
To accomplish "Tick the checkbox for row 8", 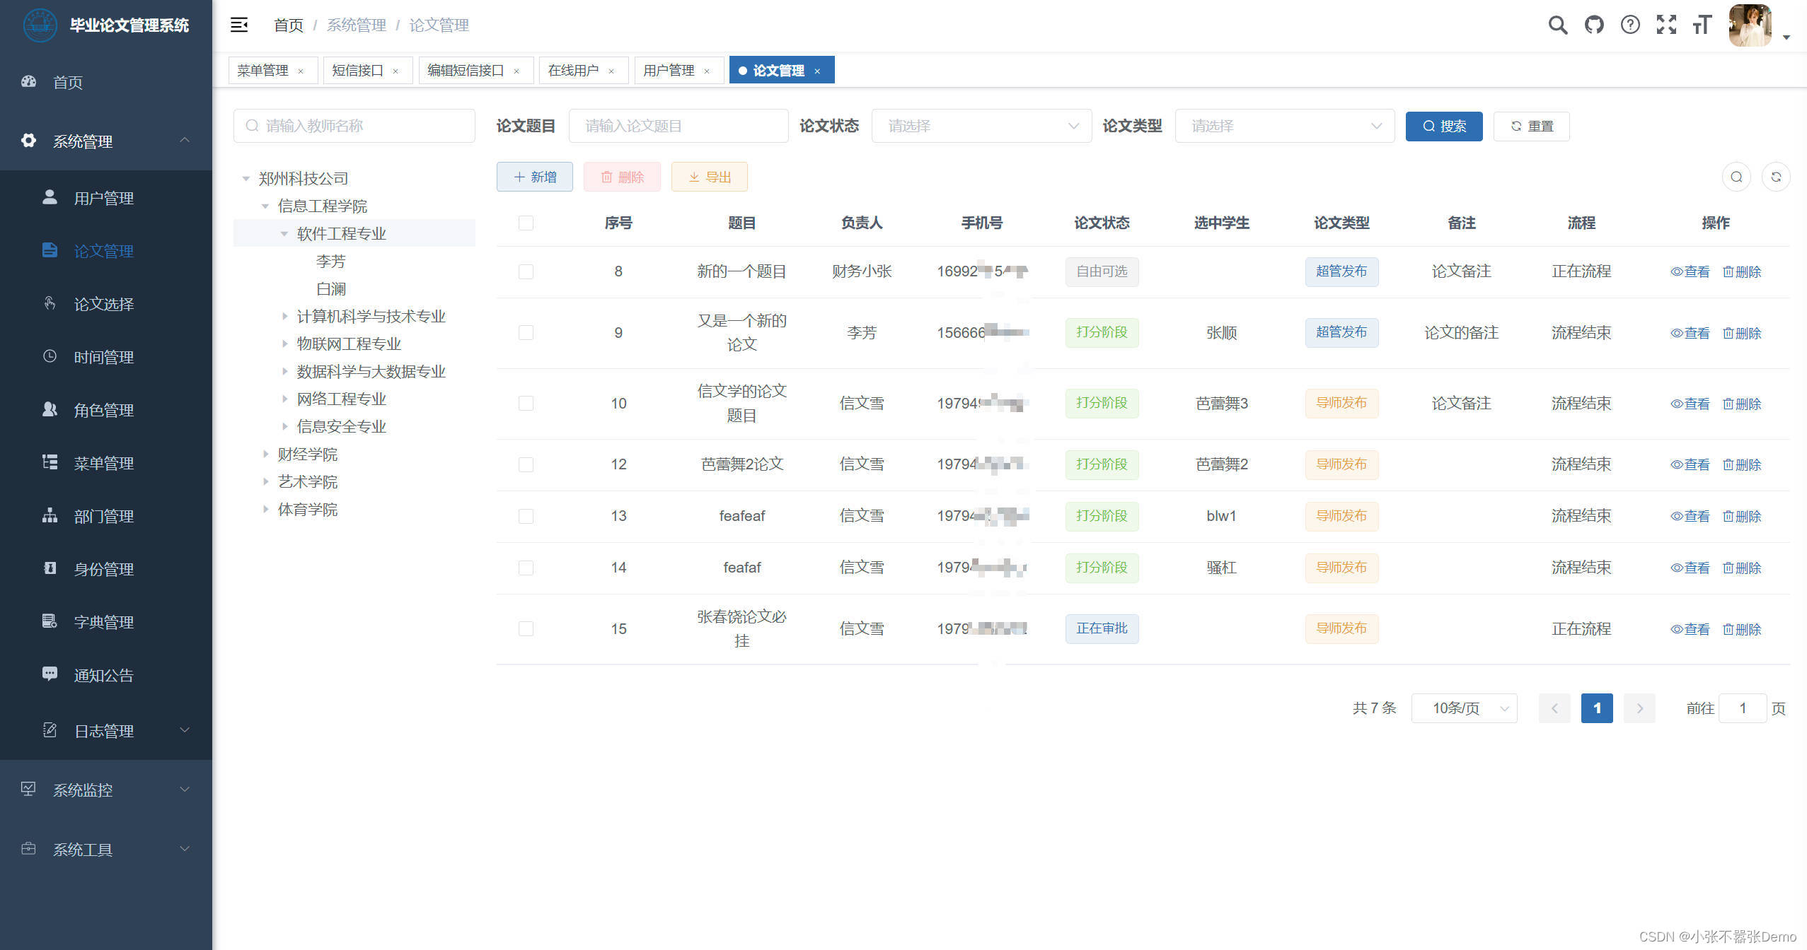I will coord(526,271).
